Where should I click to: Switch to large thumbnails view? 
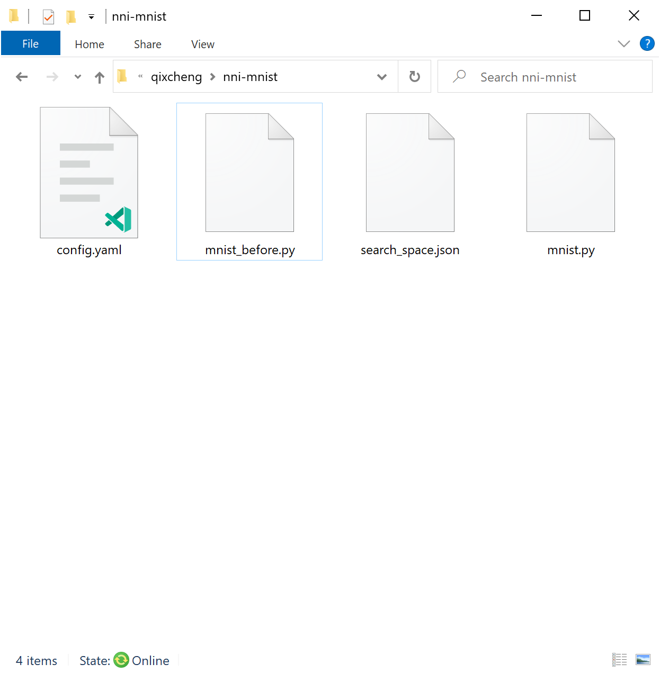click(x=643, y=659)
